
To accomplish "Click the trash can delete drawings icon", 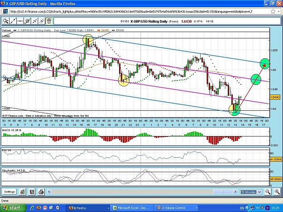I will pyautogui.click(x=49, y=21).
